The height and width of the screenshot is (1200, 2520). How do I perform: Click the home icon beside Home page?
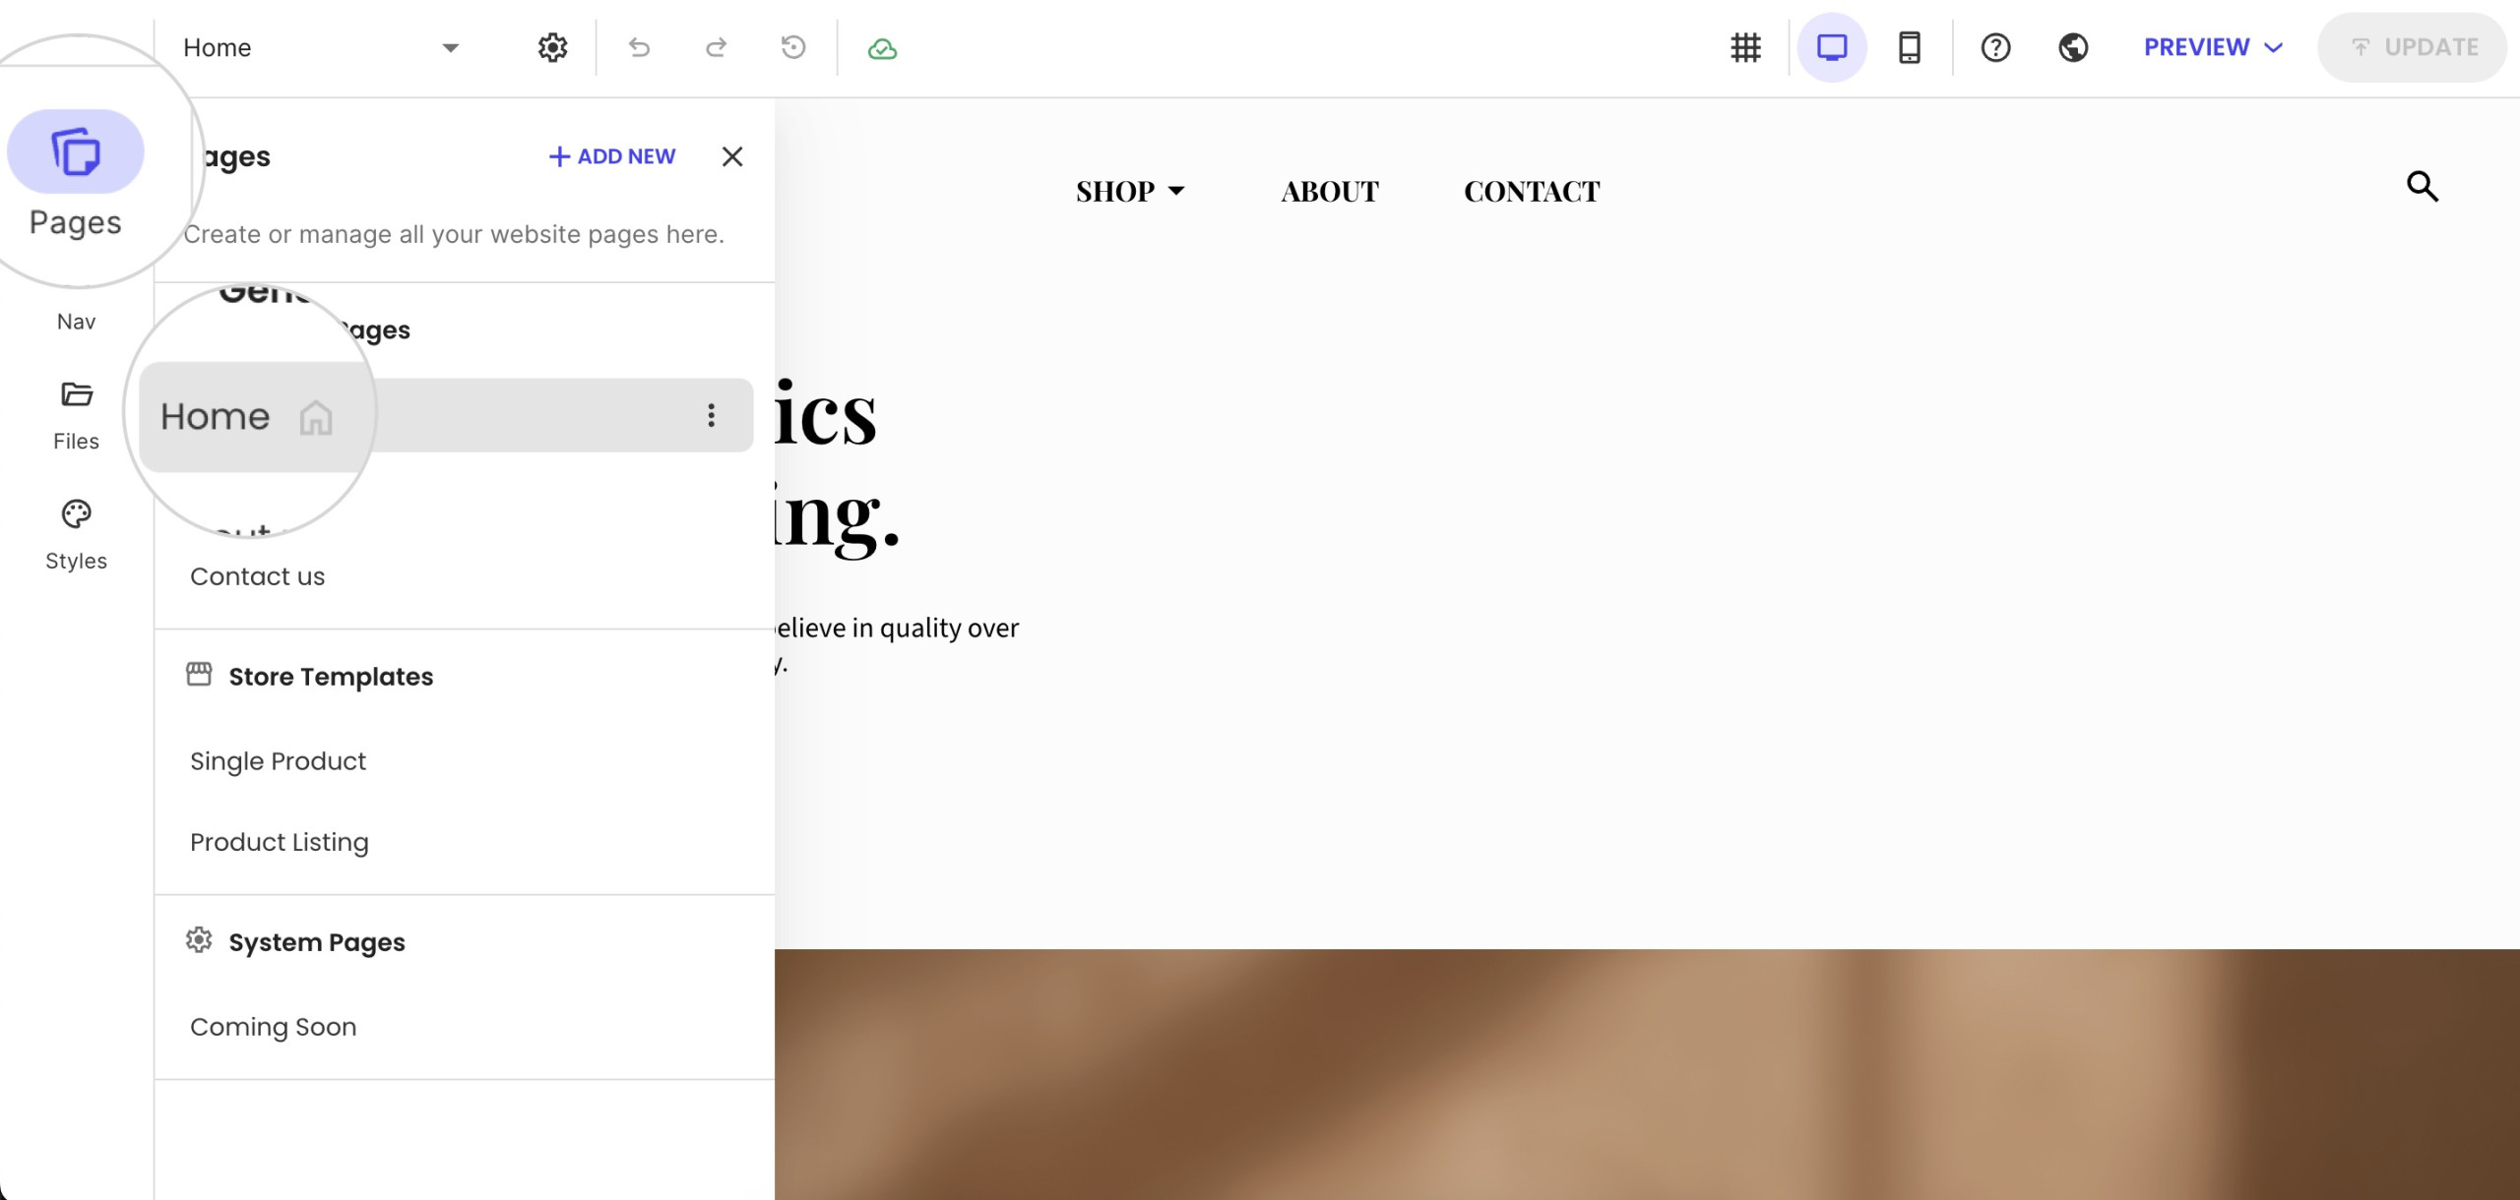tap(315, 417)
